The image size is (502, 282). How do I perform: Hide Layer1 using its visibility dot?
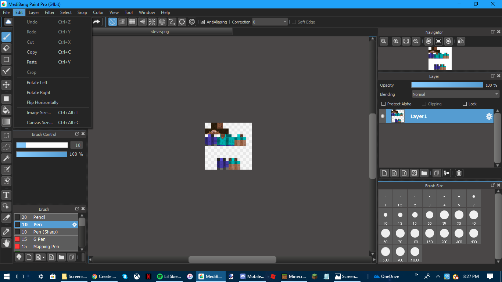[x=383, y=116]
